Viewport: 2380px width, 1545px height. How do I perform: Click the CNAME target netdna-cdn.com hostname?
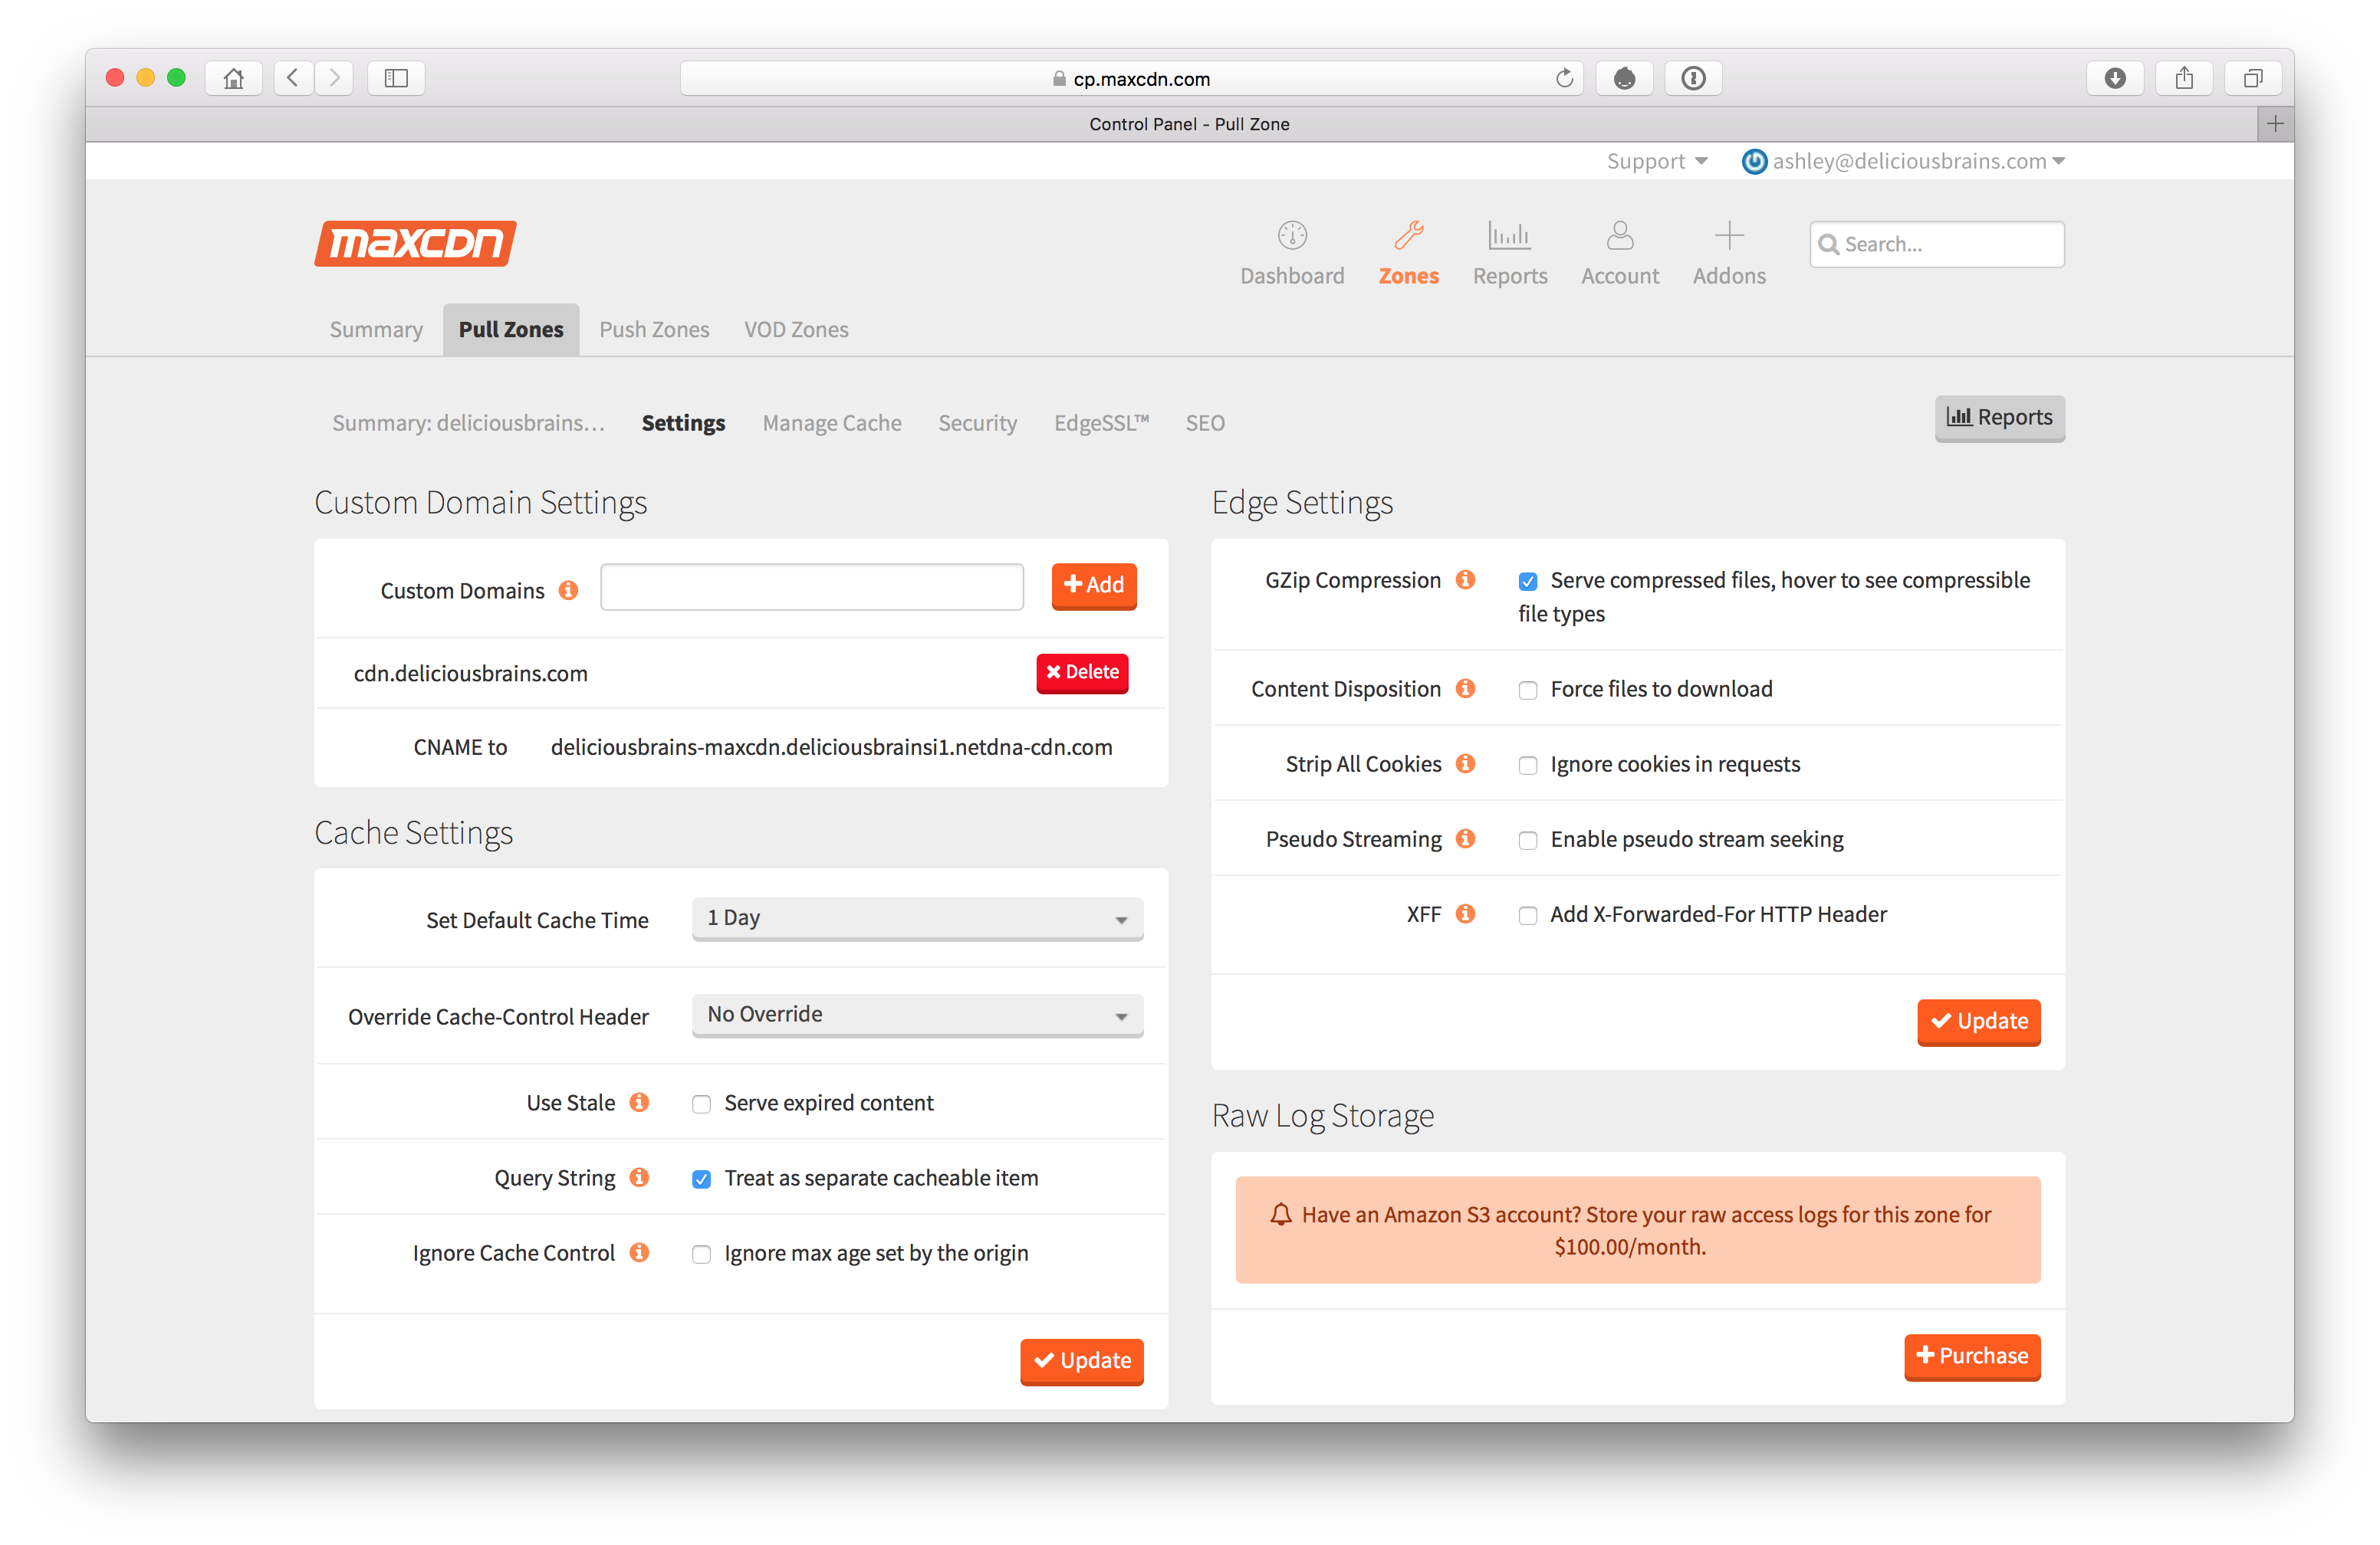coord(831,747)
